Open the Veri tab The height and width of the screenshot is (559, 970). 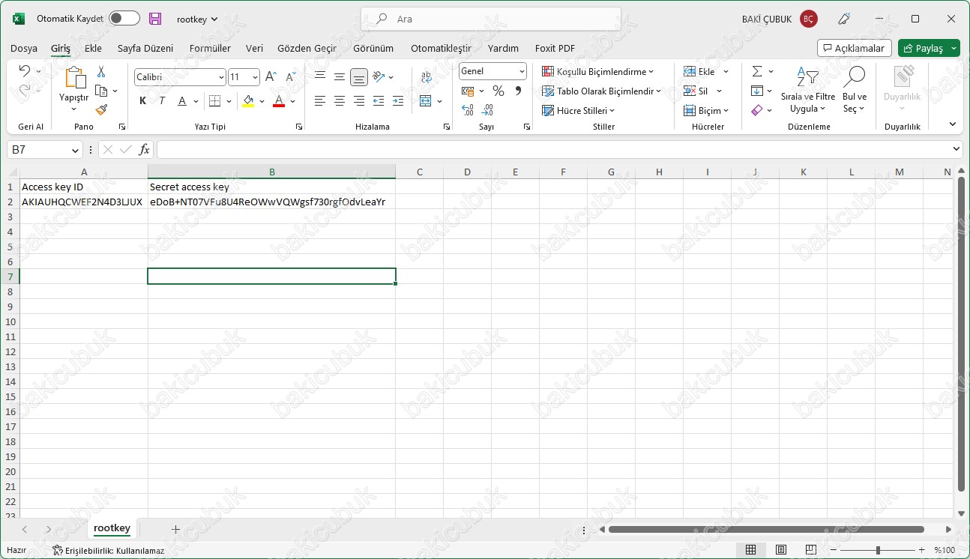[x=254, y=48]
